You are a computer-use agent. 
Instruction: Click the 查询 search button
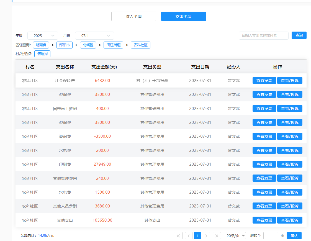299,35
